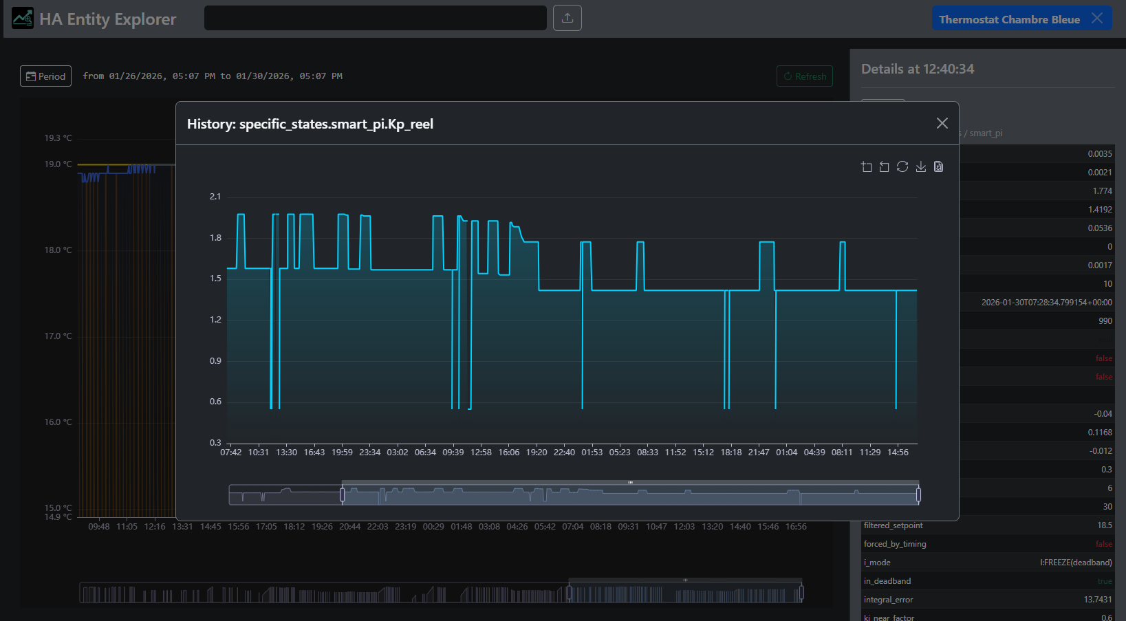Screen dimensions: 1126x621
Task: Click the Thermostat Chambre Bleue entity tag
Action: pos(1008,19)
